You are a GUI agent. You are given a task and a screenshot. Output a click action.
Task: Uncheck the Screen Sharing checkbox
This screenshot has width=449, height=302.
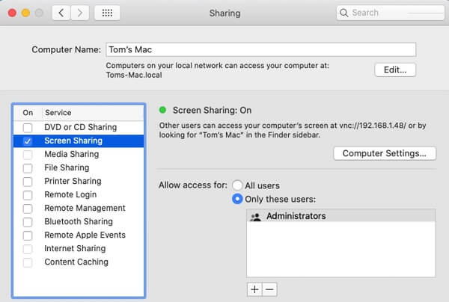[x=28, y=141]
